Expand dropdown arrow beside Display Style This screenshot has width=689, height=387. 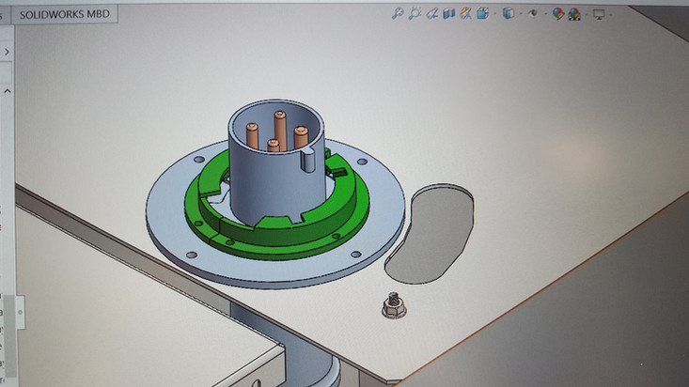click(521, 14)
